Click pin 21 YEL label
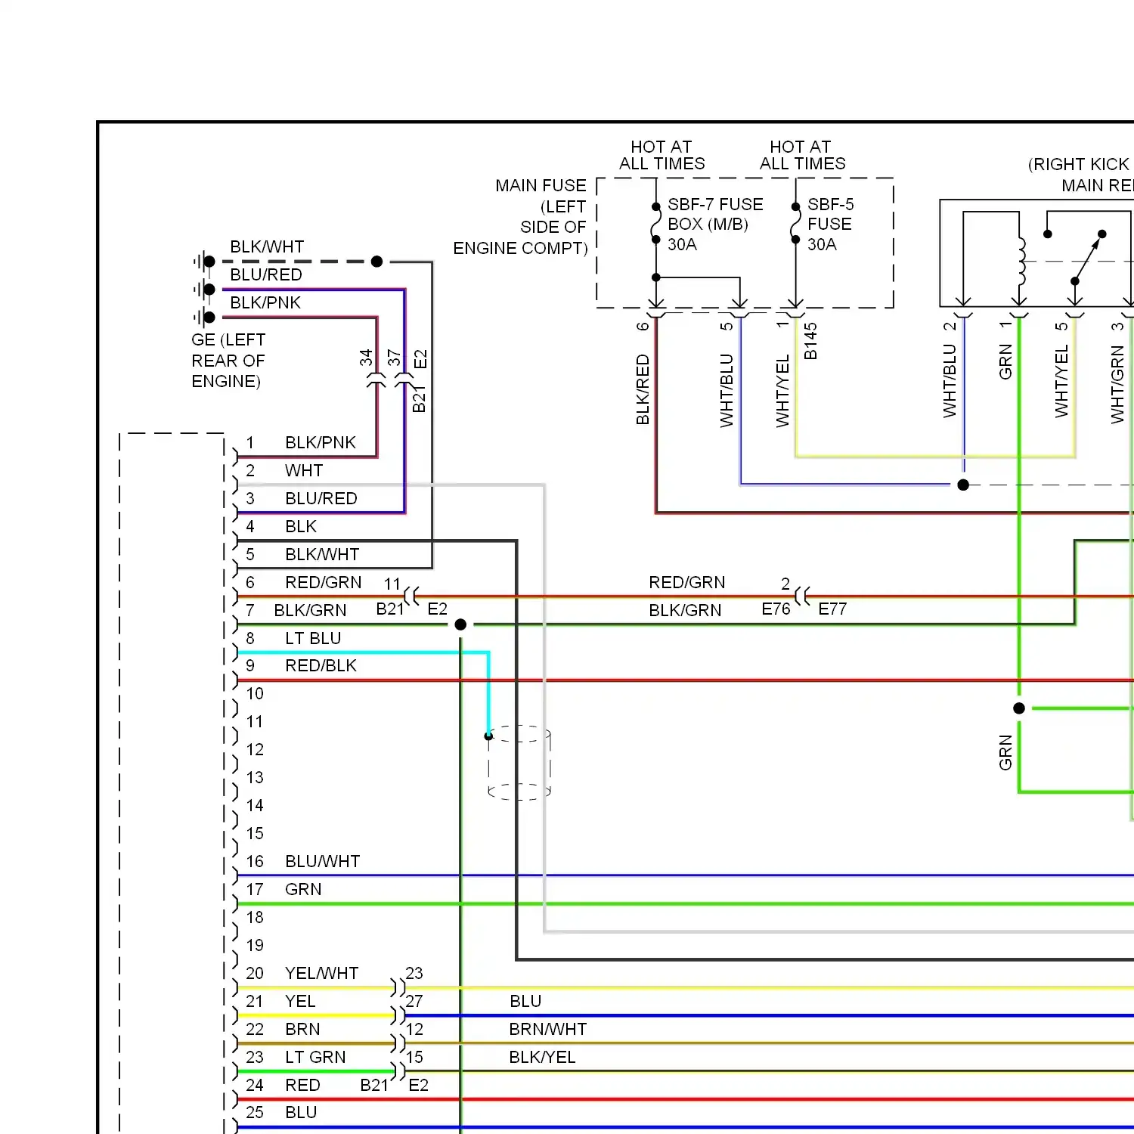Image resolution: width=1134 pixels, height=1134 pixels. click(300, 1002)
